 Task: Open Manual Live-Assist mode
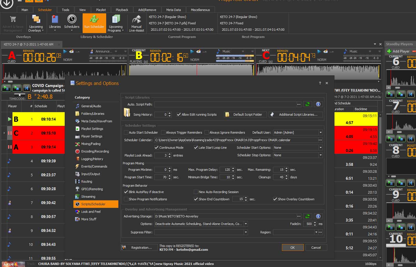pyautogui.click(x=136, y=23)
